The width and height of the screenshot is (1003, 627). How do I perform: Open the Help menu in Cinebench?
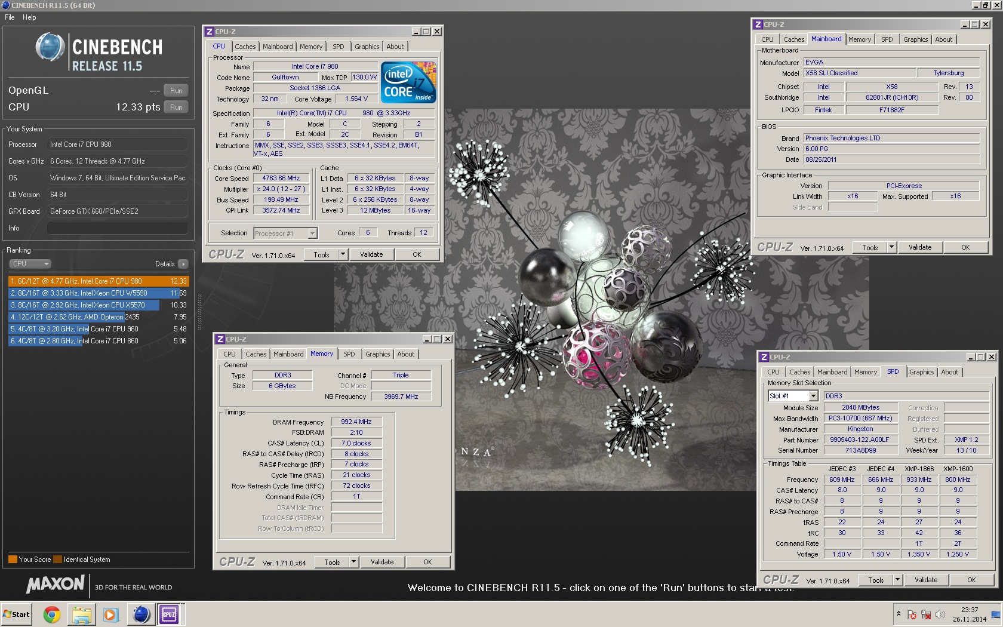[x=29, y=17]
